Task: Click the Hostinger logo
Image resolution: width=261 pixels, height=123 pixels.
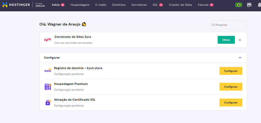Action: pyautogui.click(x=16, y=5)
